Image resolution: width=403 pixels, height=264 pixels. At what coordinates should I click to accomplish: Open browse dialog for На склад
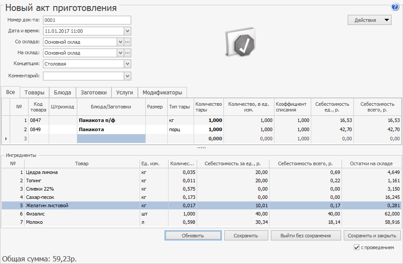click(128, 53)
